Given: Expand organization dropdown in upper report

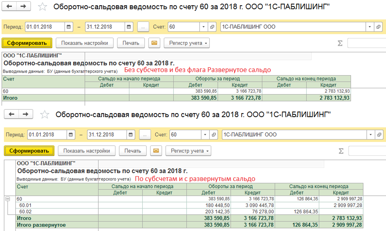Looking at the screenshot, I should coord(370,27).
